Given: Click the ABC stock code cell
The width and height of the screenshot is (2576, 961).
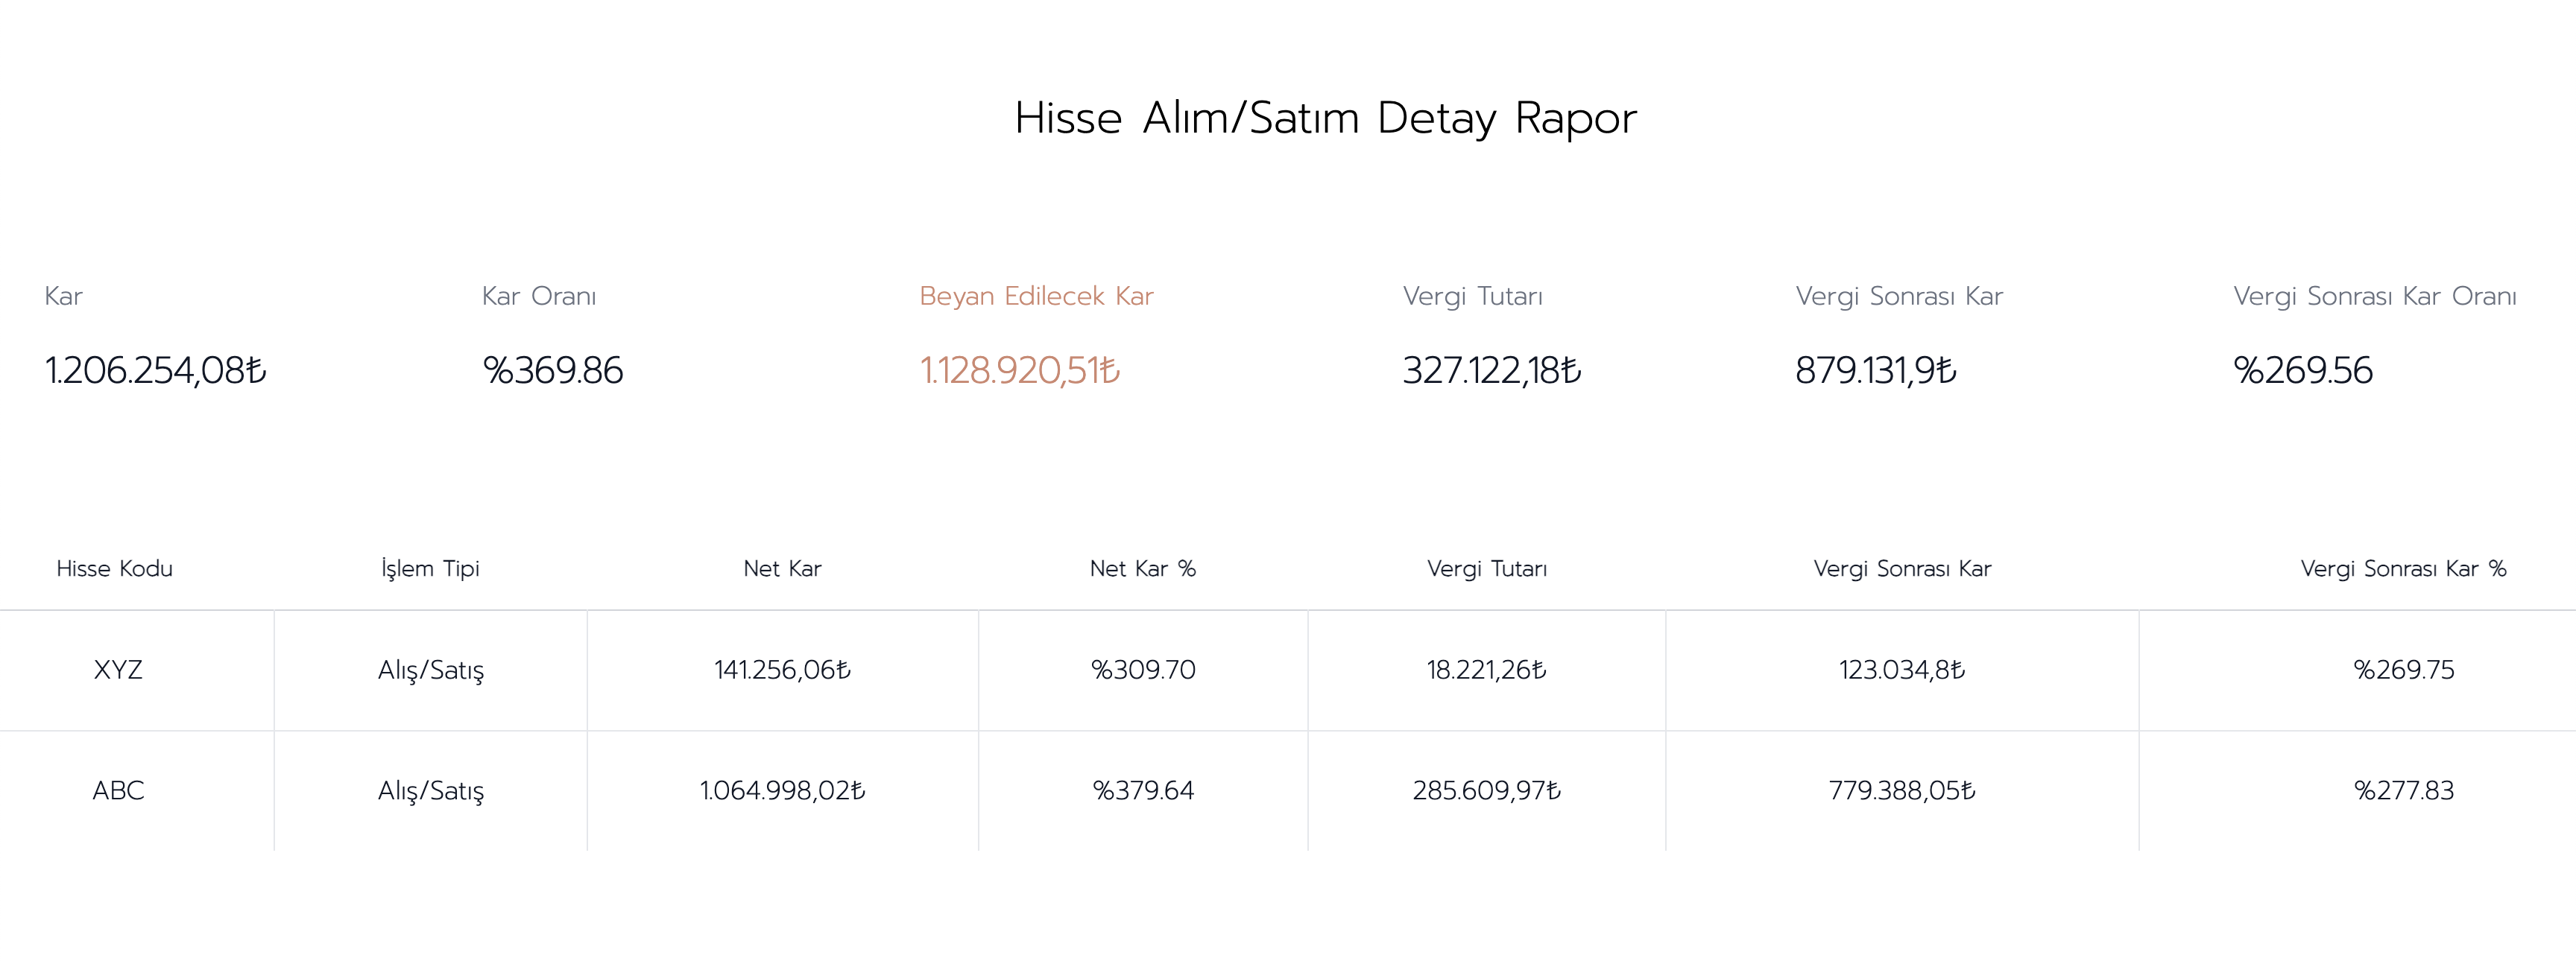Looking at the screenshot, I should pyautogui.click(x=118, y=790).
